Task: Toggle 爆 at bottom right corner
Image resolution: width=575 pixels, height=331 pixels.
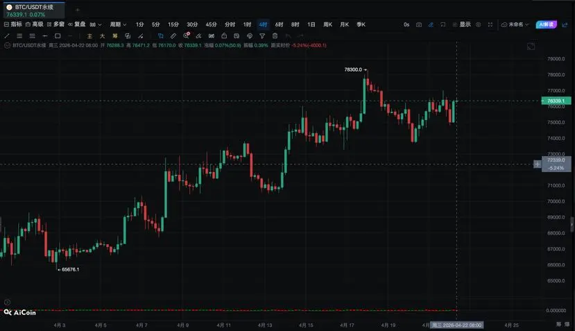Action: point(567,324)
